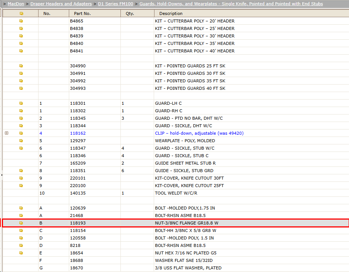349x272 pixels.
Task: Select row with part number 140135
Action: tap(175, 193)
